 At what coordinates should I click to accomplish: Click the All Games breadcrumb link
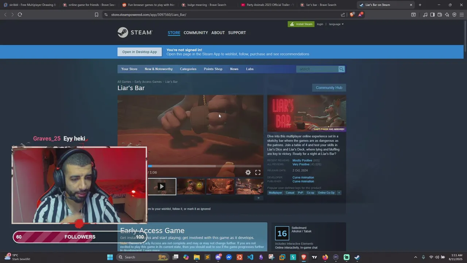124,82
